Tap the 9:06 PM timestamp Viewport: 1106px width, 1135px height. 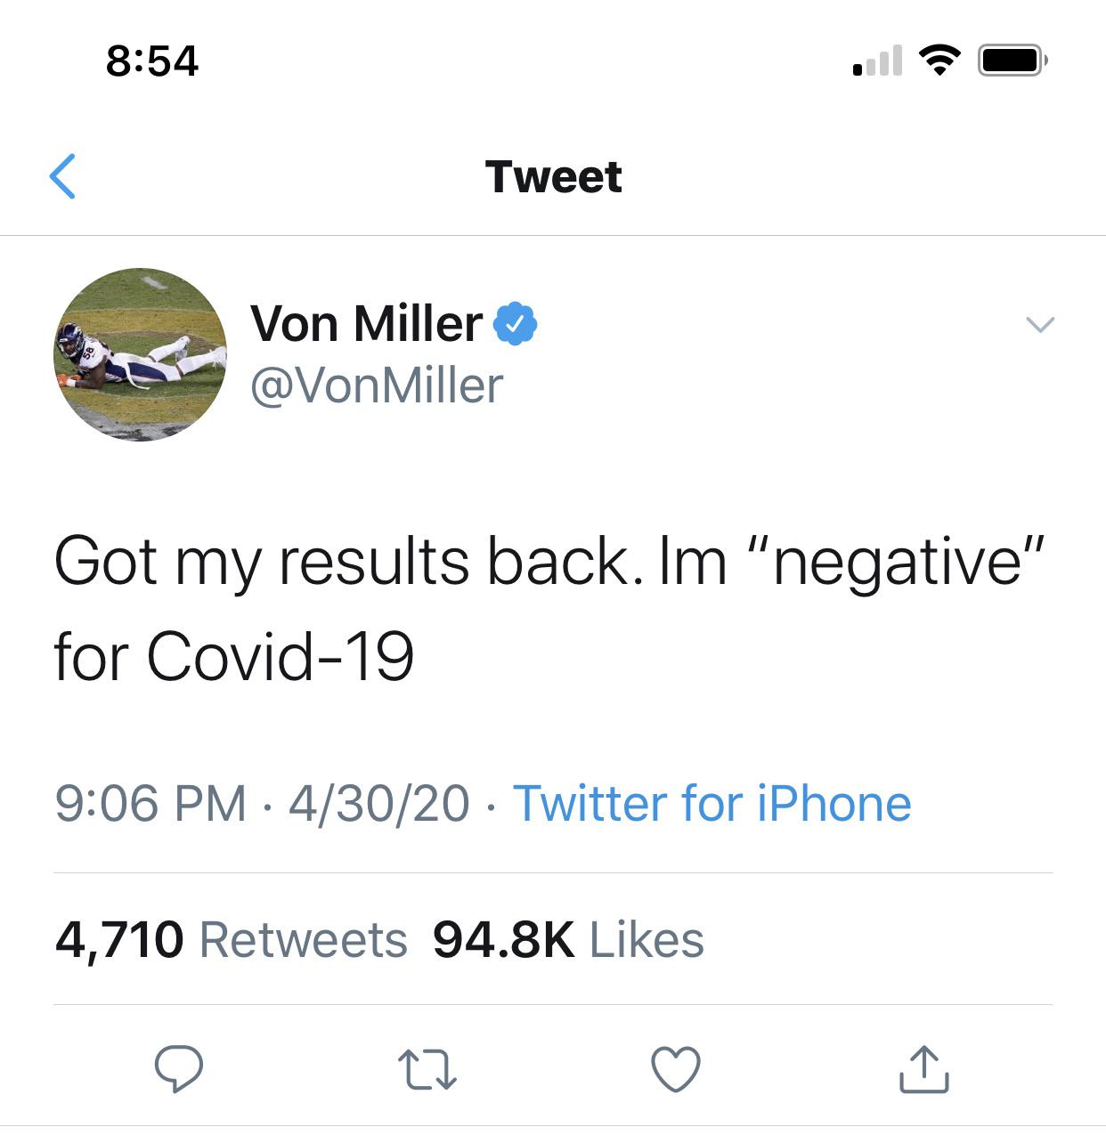(150, 803)
